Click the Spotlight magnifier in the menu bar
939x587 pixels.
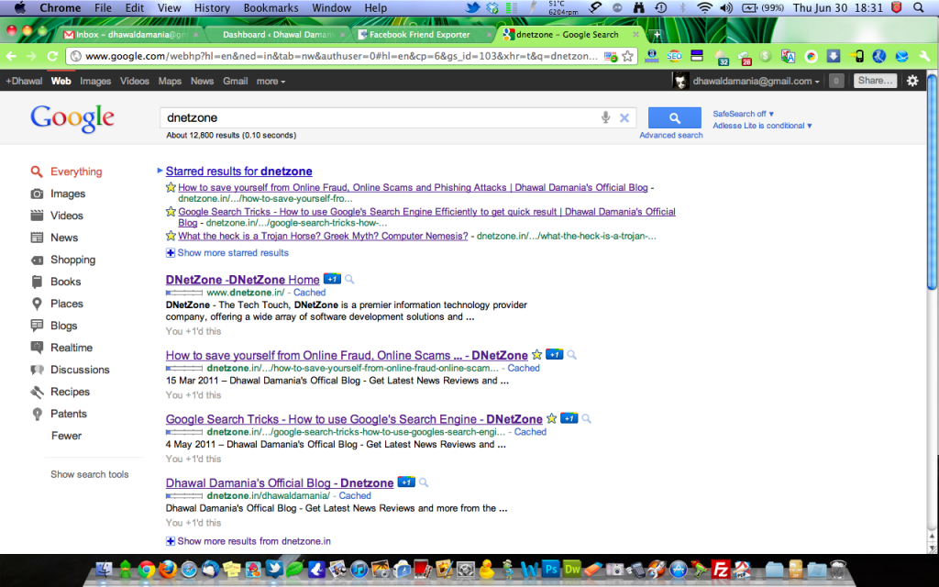pyautogui.click(x=921, y=7)
